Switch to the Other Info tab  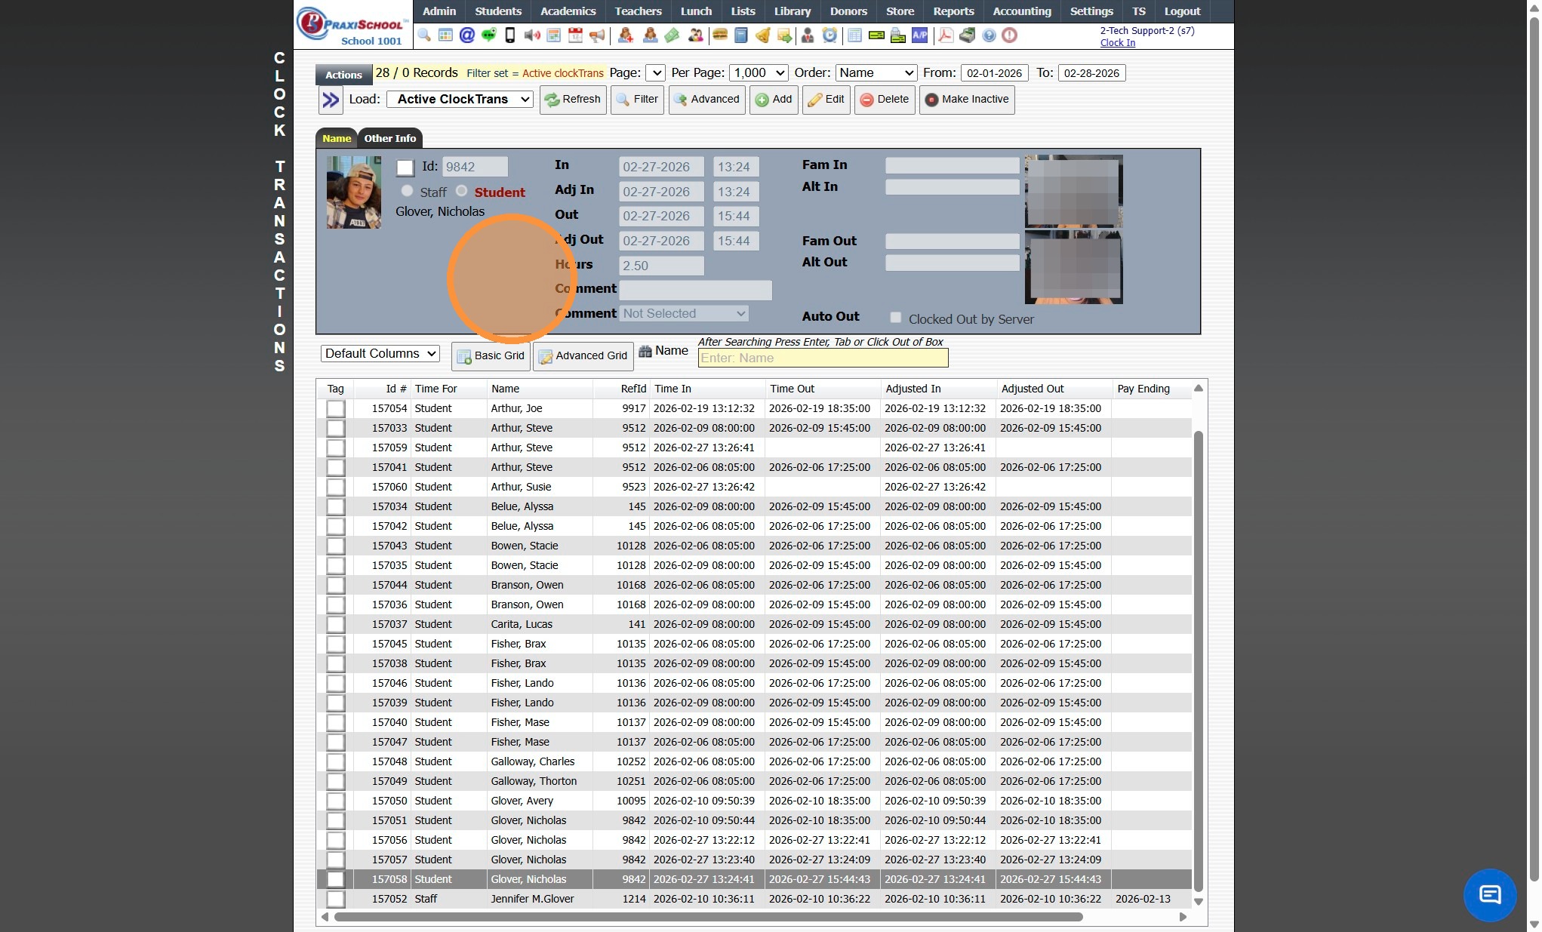pyautogui.click(x=389, y=138)
